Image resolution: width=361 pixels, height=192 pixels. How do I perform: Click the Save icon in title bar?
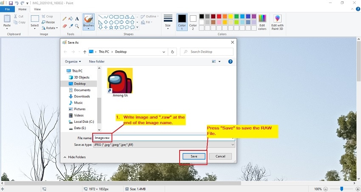[x=11, y=3]
